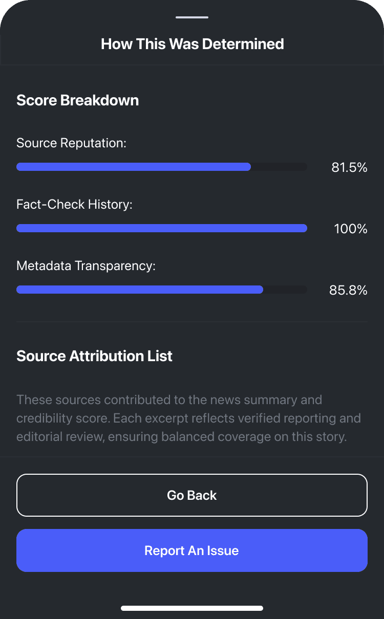Click the home indicator bar at bottom
The height and width of the screenshot is (619, 384).
192,608
